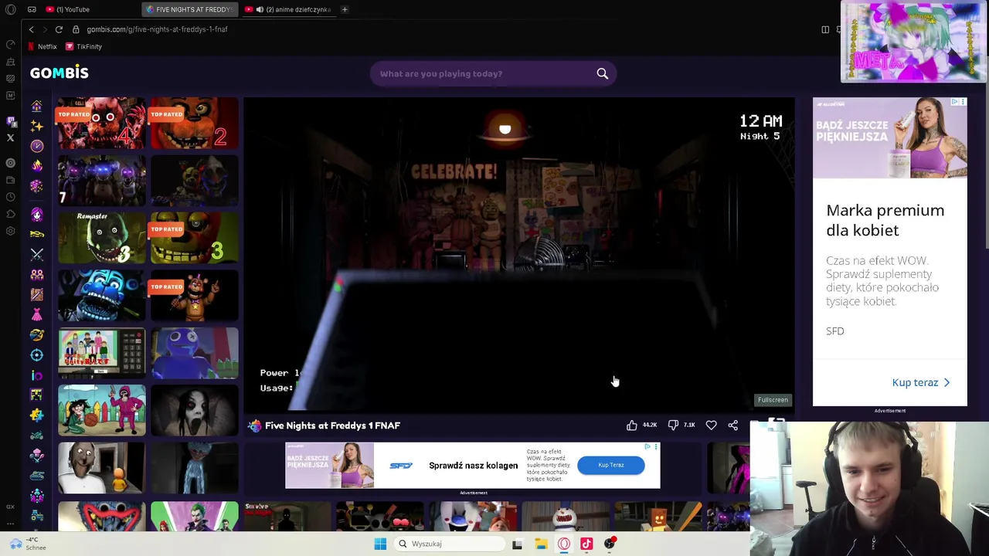
Task: Add game to favorites with heart icon
Action: click(711, 425)
